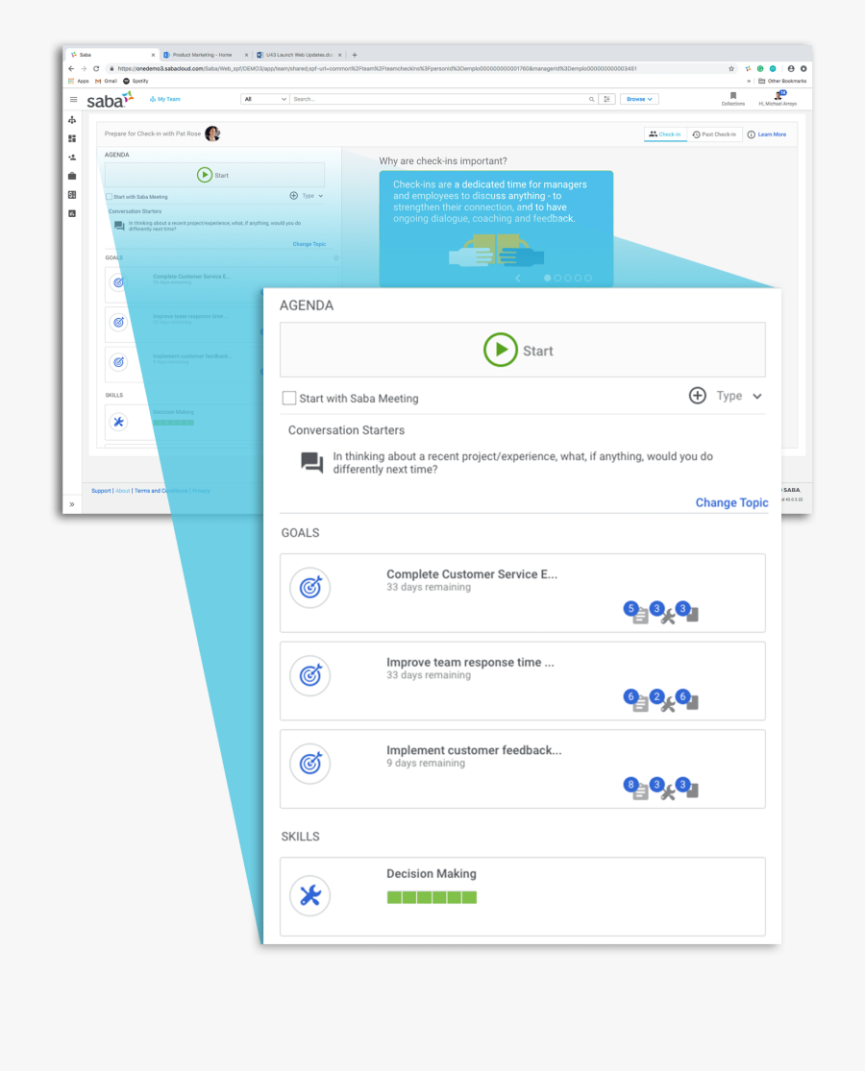
Task: Click the briefcase icon in left sidebar
Action: pyautogui.click(x=72, y=176)
